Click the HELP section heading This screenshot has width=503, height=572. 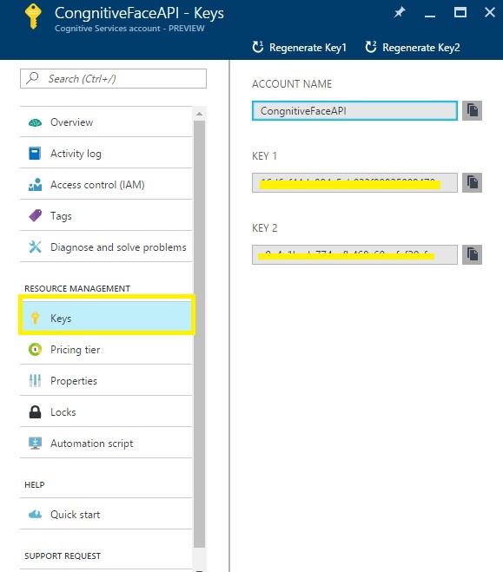click(x=35, y=485)
